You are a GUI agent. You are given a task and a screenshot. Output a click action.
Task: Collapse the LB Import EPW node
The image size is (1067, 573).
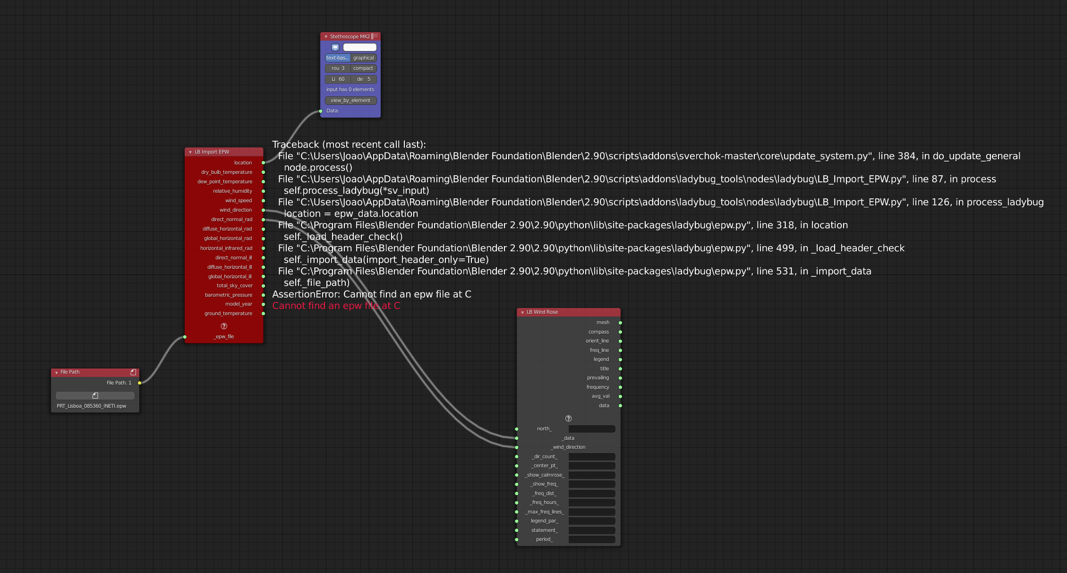[x=190, y=152]
